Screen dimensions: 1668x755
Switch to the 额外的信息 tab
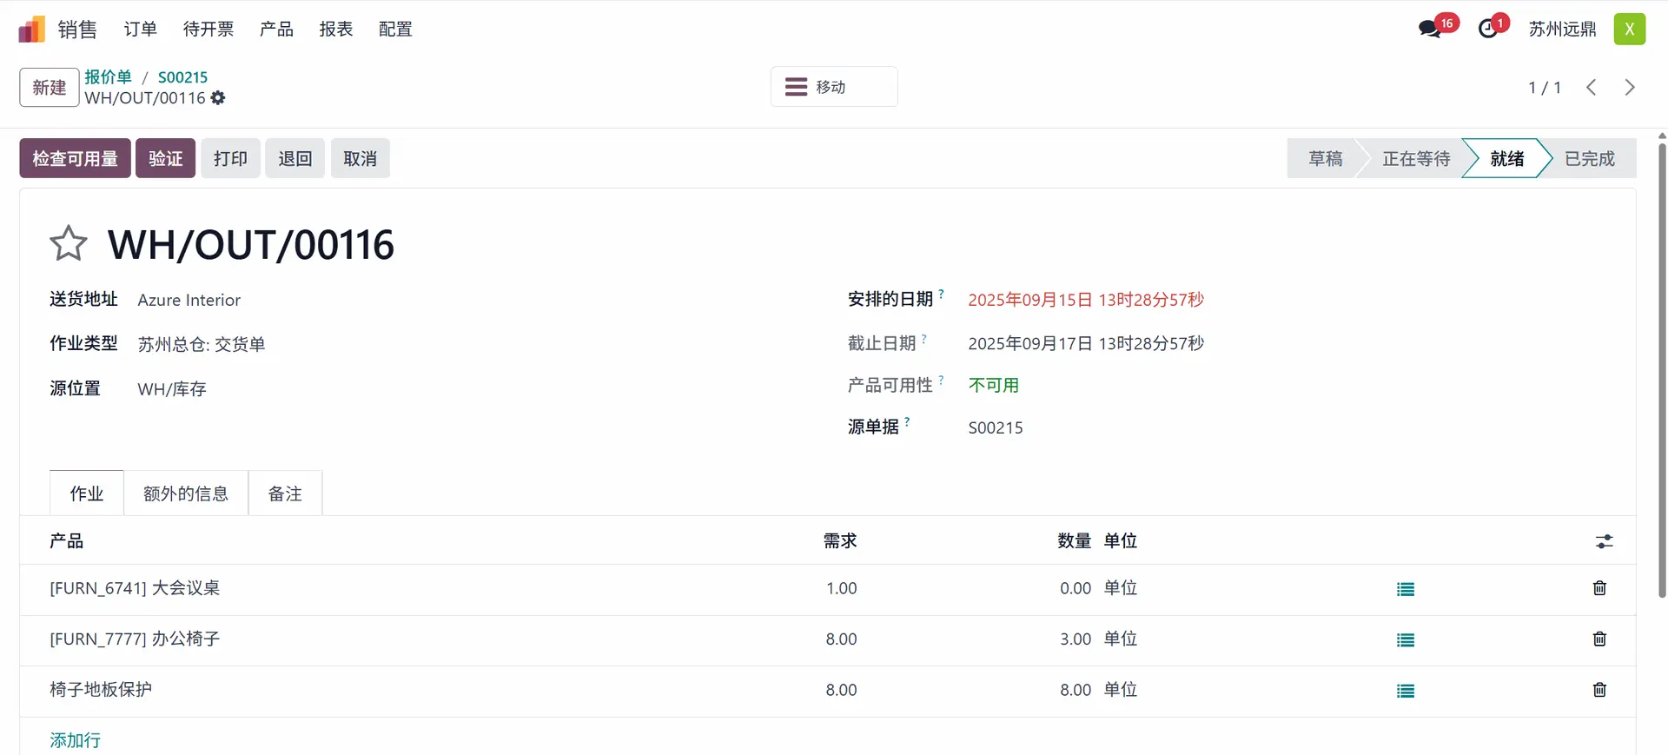tap(186, 493)
